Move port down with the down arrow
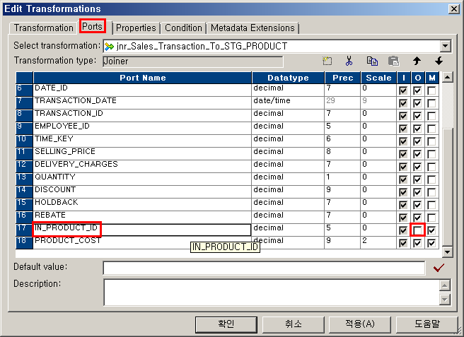Screen dimensions: 464x337 coord(439,61)
